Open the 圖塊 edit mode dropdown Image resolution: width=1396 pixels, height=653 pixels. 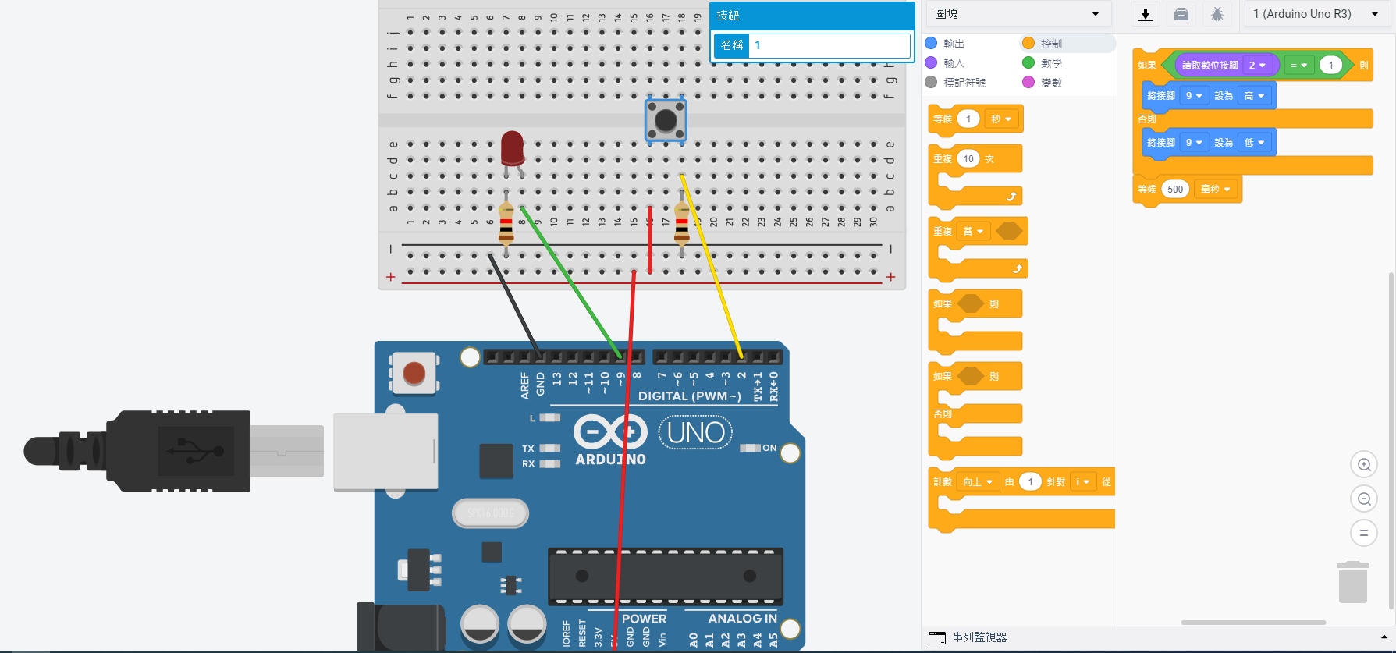click(x=1018, y=14)
